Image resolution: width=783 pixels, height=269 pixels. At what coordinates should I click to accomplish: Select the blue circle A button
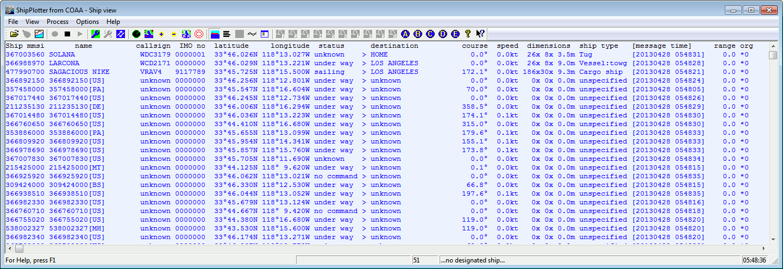click(x=405, y=34)
